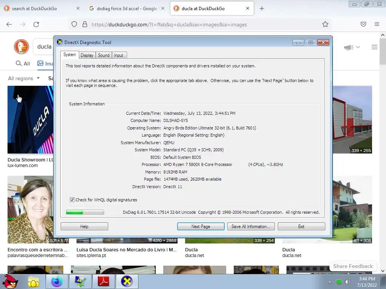Open a new Firefox tab

pyautogui.click(x=262, y=9)
